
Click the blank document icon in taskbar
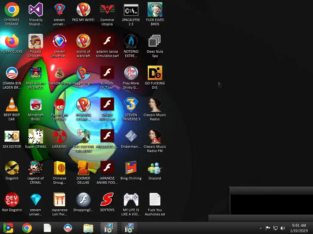coord(47,228)
